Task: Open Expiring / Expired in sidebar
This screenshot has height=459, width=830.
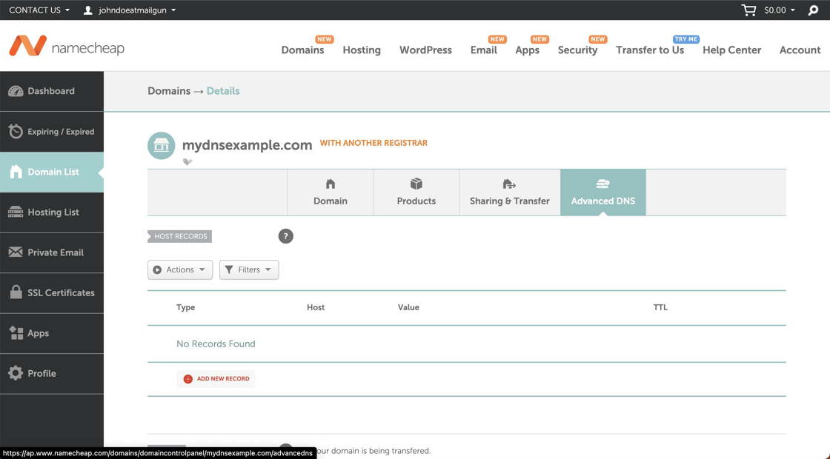Action: 52,131
